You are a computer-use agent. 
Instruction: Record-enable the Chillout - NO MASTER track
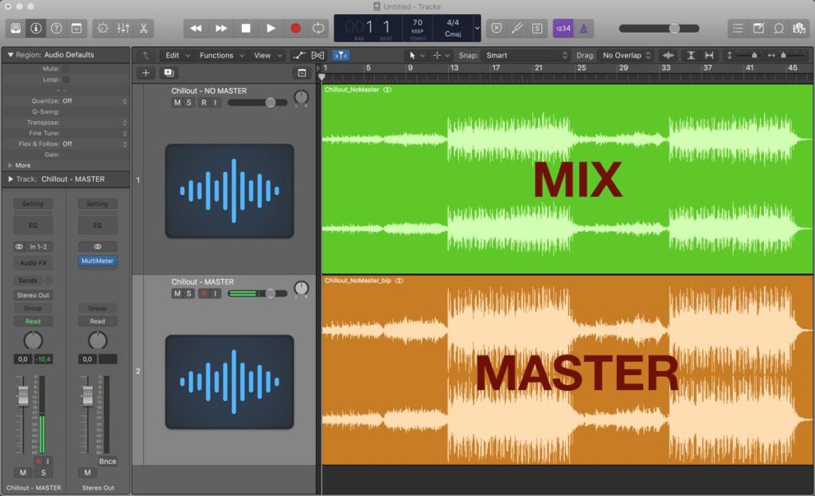(204, 103)
